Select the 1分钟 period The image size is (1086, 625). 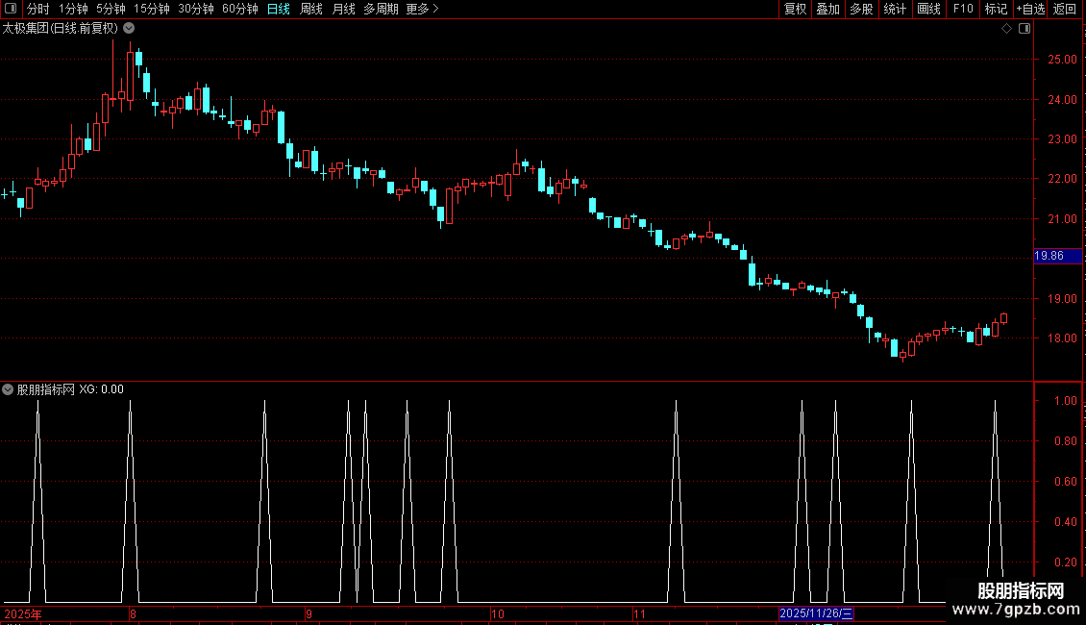(x=73, y=9)
